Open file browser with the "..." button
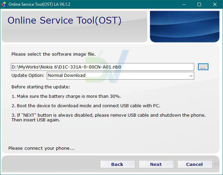Viewport: 223px width, 175px height. [x=203, y=67]
